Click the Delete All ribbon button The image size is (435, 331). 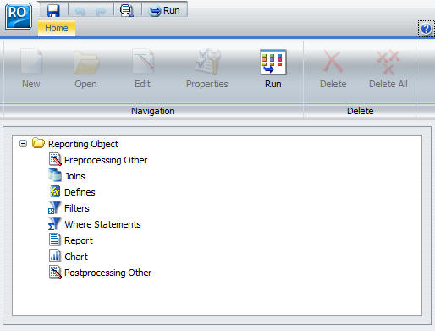(x=388, y=69)
